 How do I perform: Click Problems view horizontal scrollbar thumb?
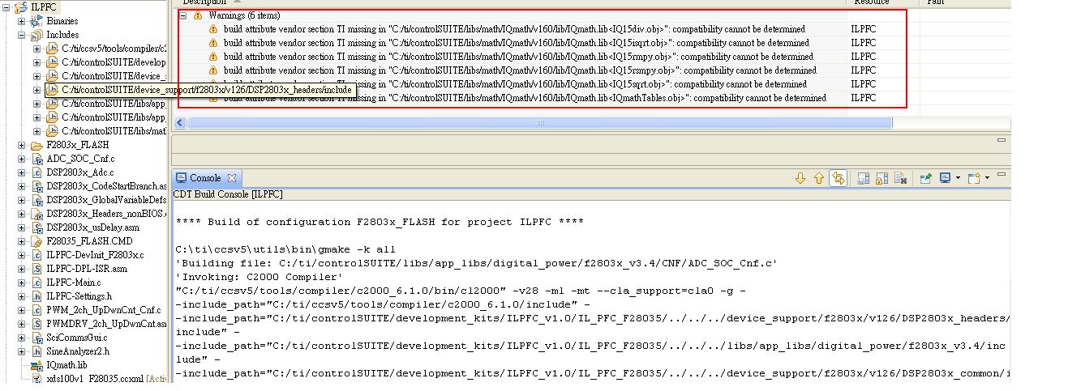point(539,123)
